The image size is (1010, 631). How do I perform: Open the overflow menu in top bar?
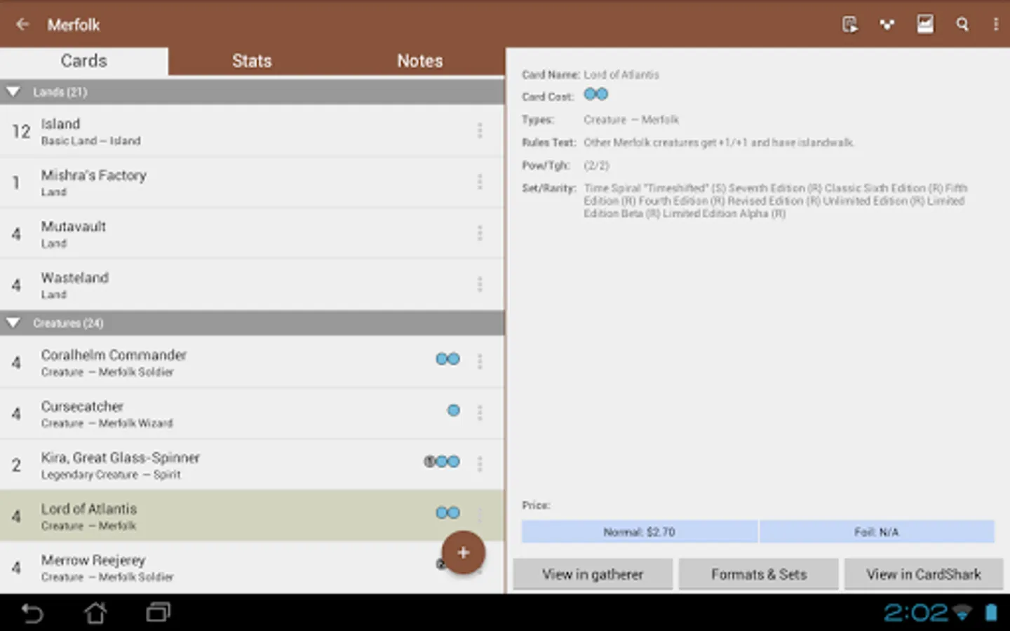996,25
